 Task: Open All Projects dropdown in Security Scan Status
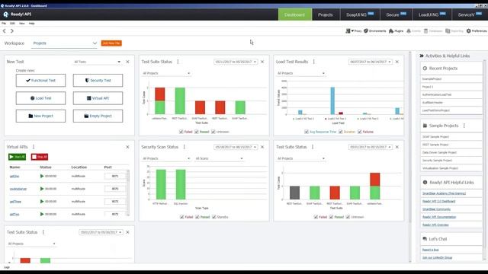point(166,158)
